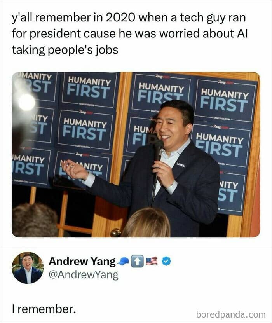272x323 pixels.
Task: Click the bright light flare in photo
Action: tap(26, 102)
